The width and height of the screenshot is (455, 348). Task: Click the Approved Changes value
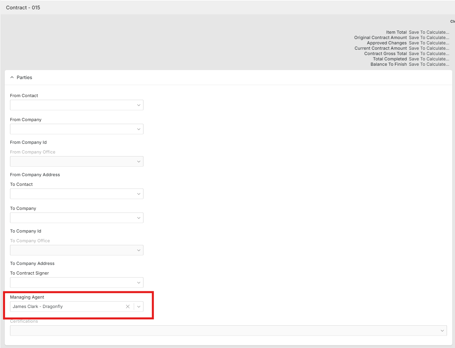[x=429, y=43]
